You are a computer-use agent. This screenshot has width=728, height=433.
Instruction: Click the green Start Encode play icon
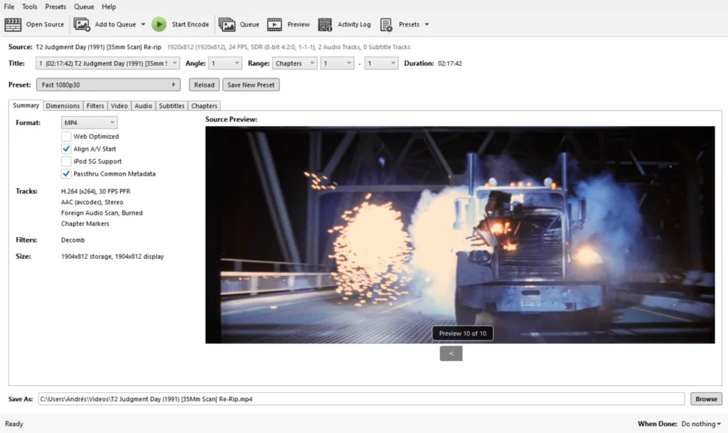pos(159,25)
